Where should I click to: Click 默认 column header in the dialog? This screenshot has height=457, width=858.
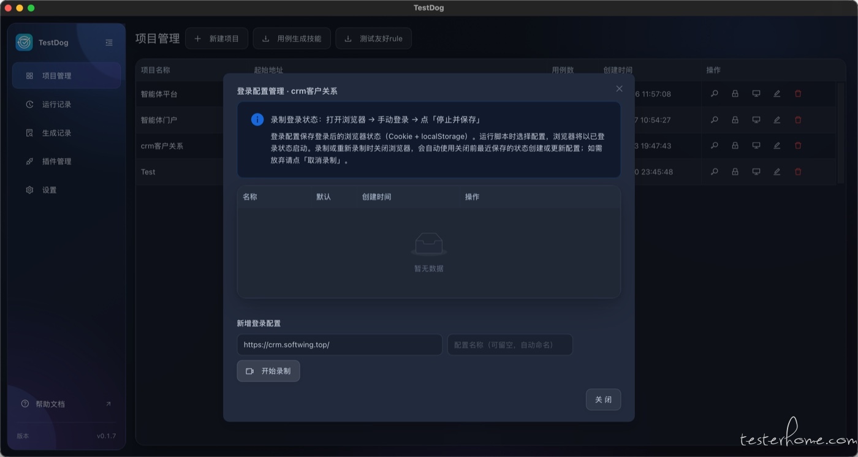point(324,197)
